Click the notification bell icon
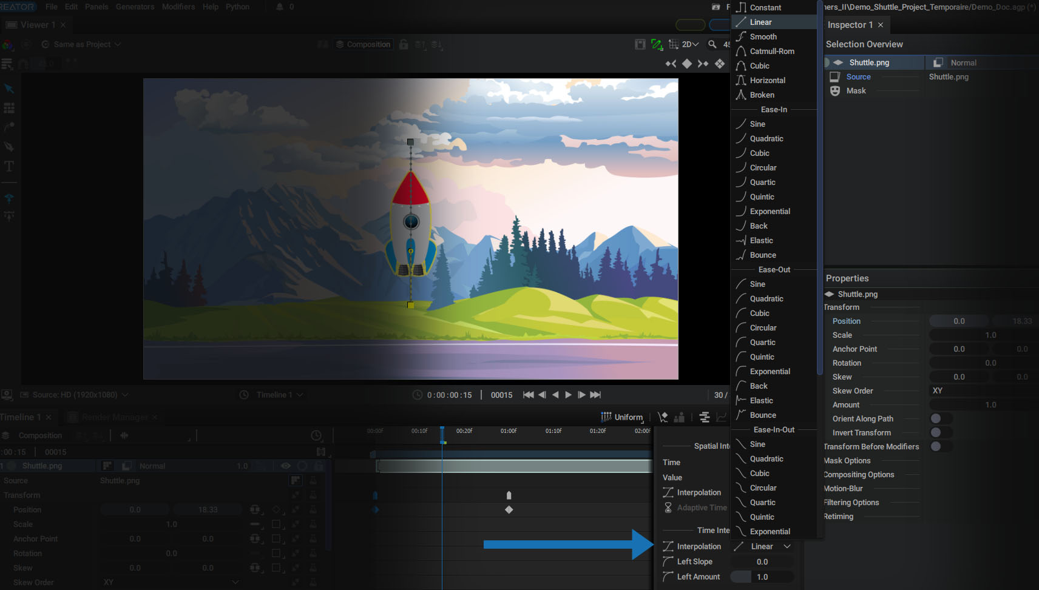 [x=280, y=7]
